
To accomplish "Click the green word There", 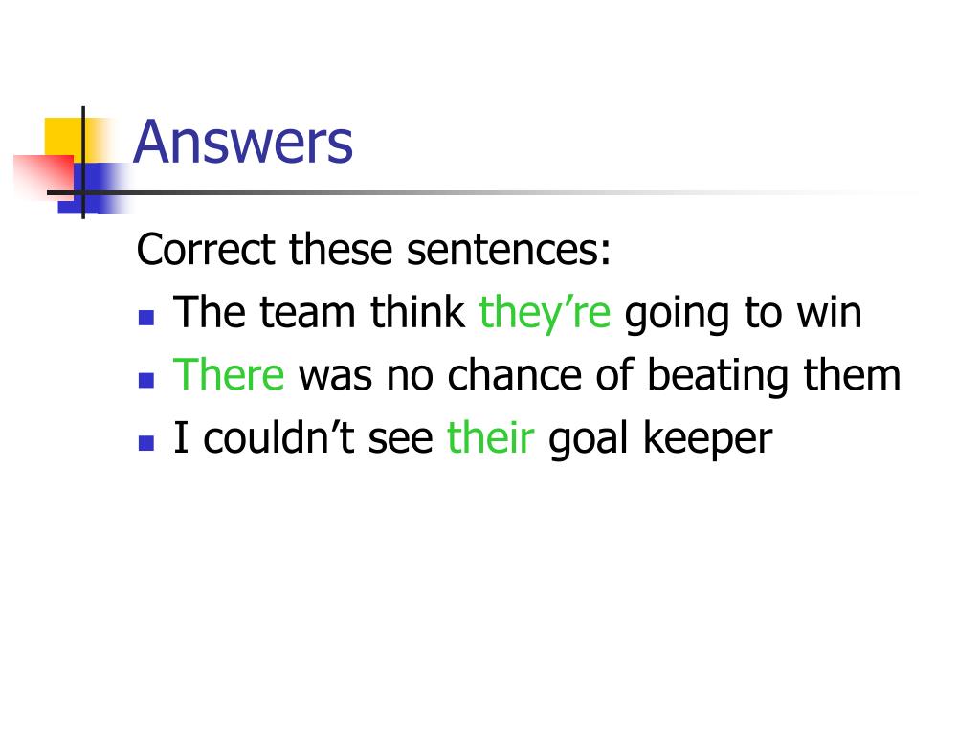I will (229, 375).
